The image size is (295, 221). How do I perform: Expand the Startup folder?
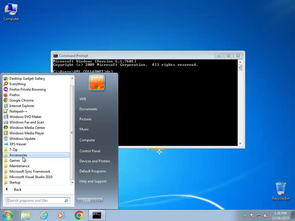tap(36, 182)
